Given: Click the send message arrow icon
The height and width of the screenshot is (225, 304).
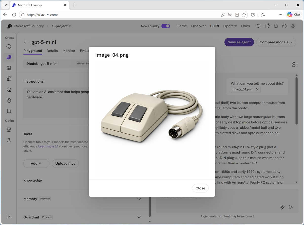Looking at the screenshot, I should tap(291, 207).
